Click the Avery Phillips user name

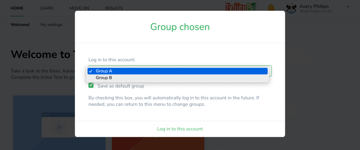point(314,6)
